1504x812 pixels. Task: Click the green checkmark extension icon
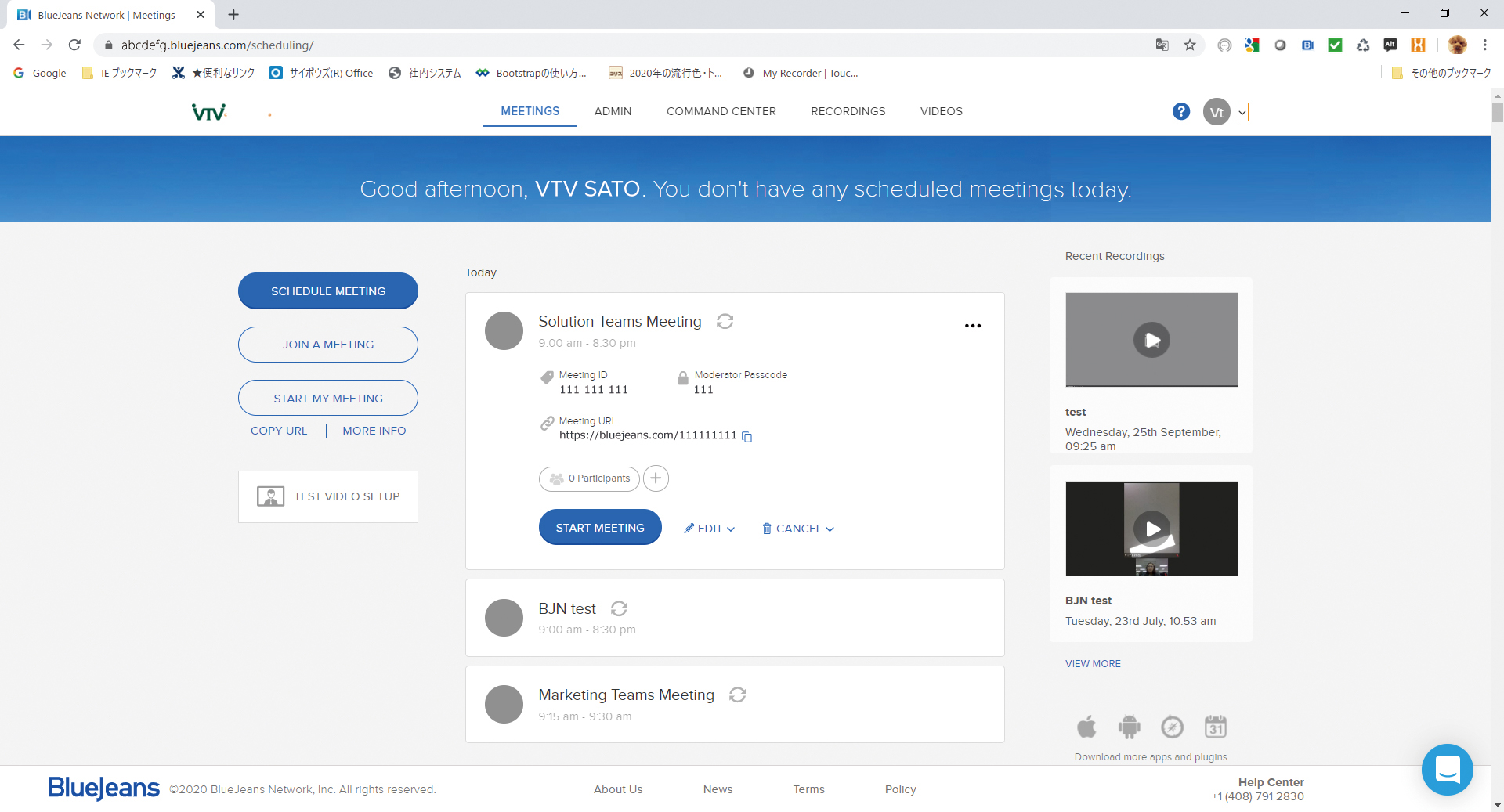(1336, 45)
